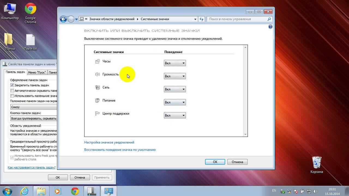The width and height of the screenshot is (349, 196).
Task: Open help with blue question icon
Action: [270, 27]
